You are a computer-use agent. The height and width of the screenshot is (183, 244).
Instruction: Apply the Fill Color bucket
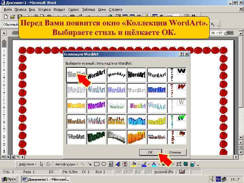tap(134, 164)
